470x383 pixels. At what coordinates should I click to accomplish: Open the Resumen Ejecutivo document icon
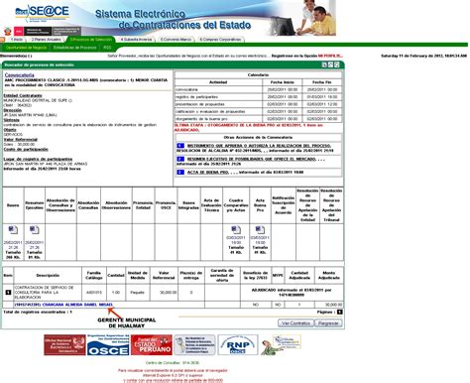[35, 229]
